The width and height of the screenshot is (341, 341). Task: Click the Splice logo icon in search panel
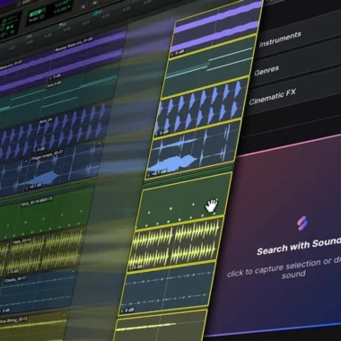(x=302, y=223)
